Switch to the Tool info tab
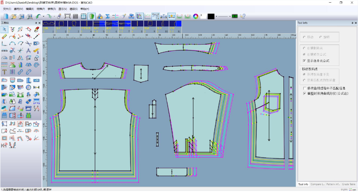358x192 pixels. [x=303, y=184]
